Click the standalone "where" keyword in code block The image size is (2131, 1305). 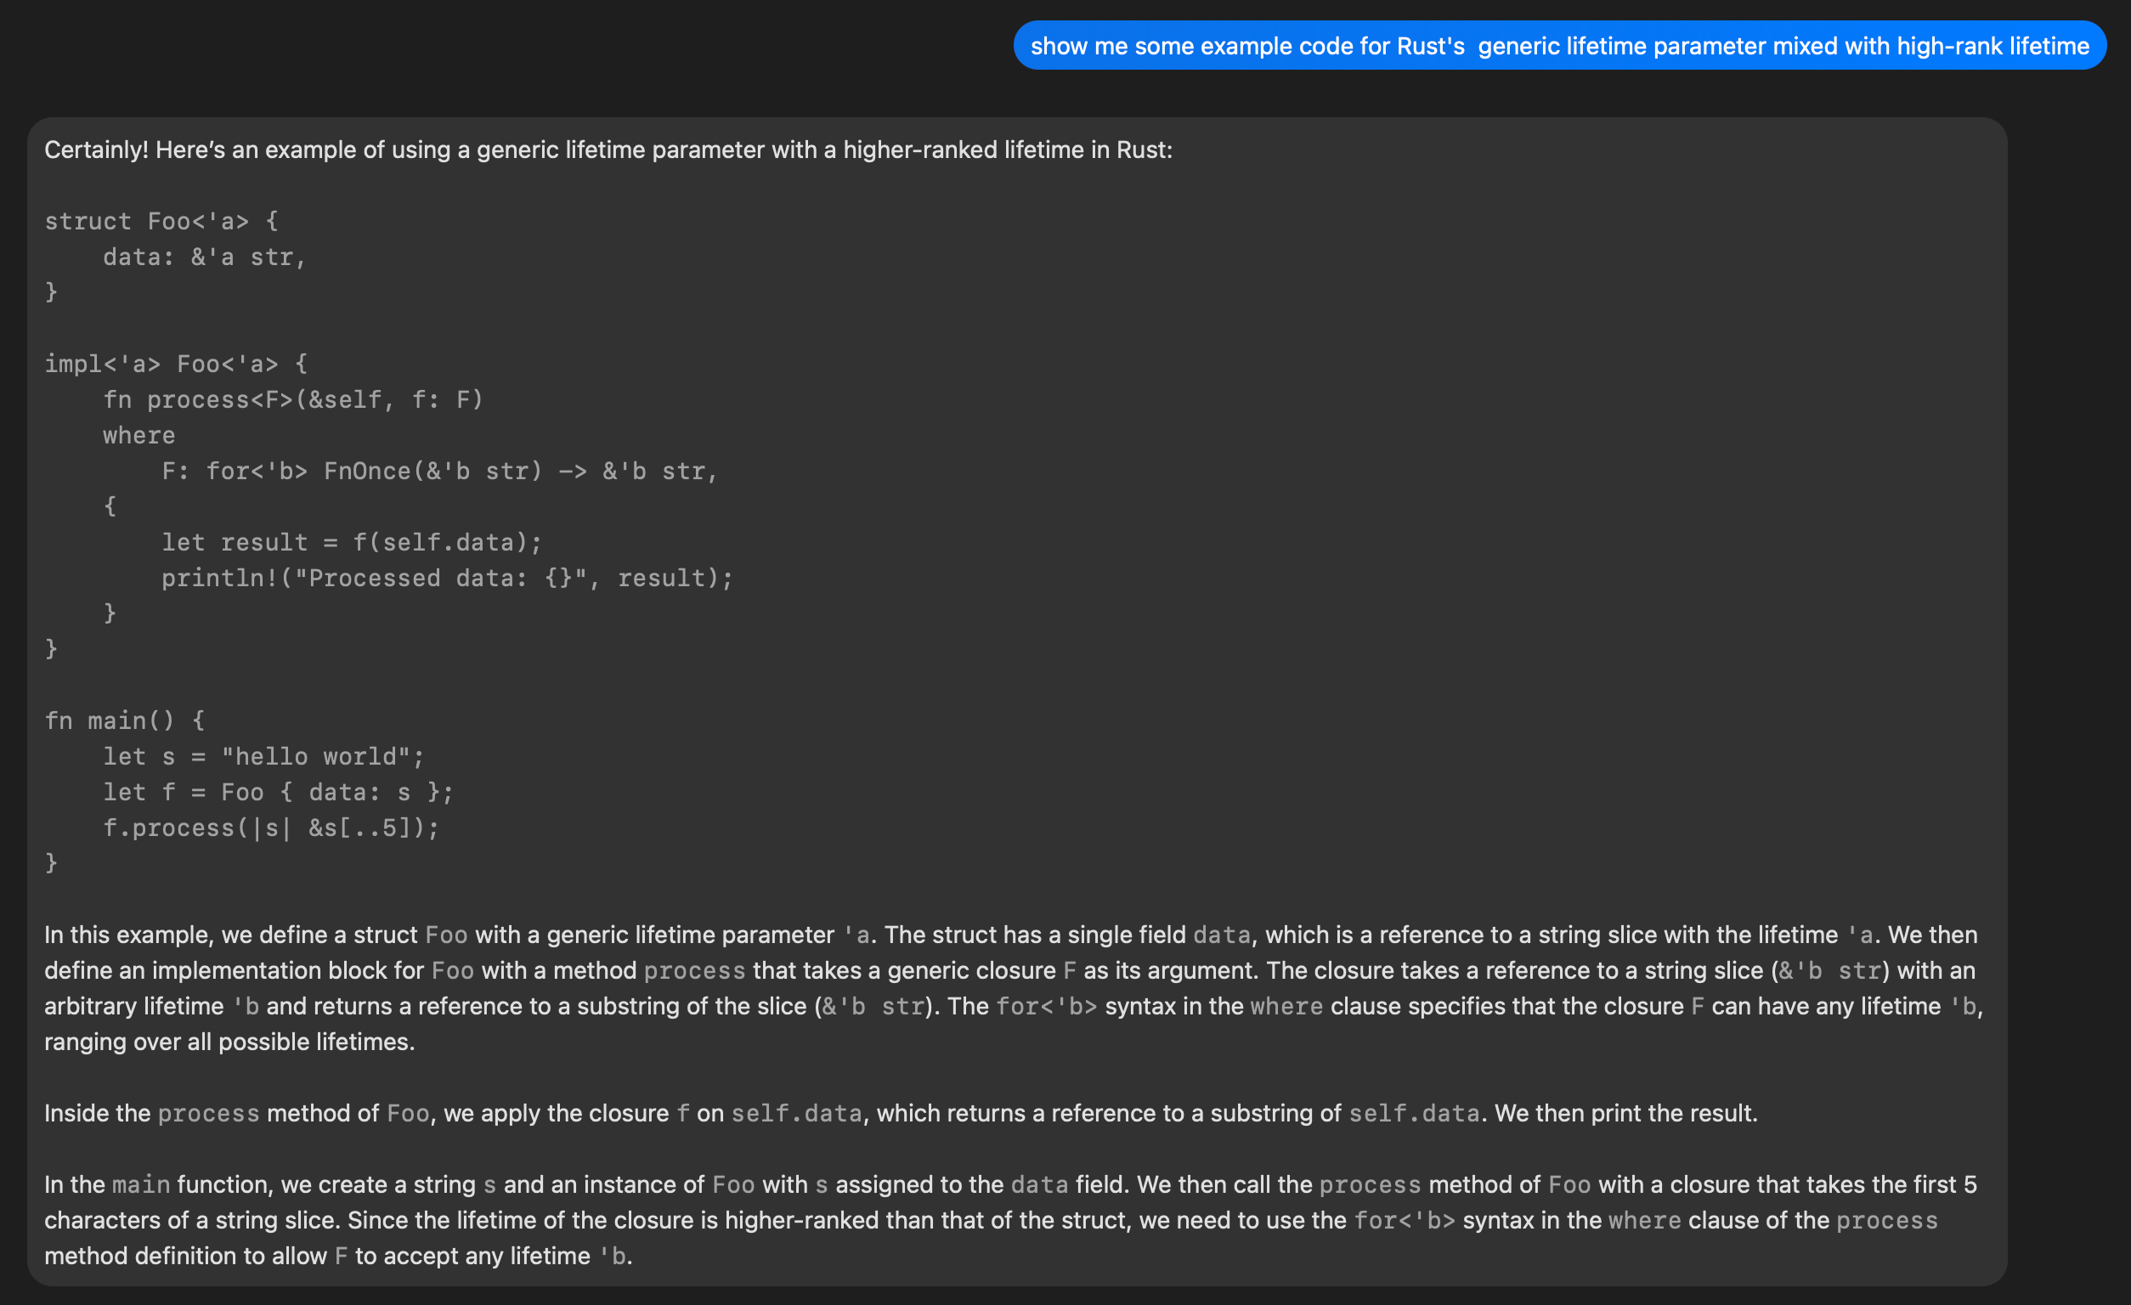pos(138,435)
